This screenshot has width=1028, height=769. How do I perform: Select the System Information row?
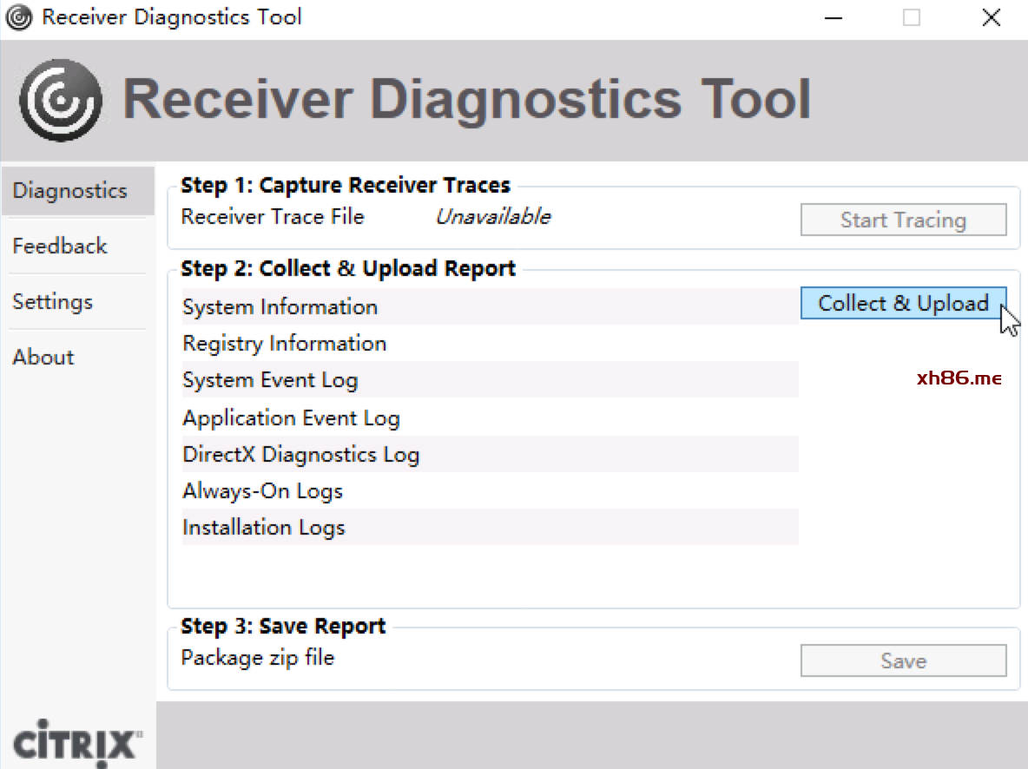(x=490, y=306)
